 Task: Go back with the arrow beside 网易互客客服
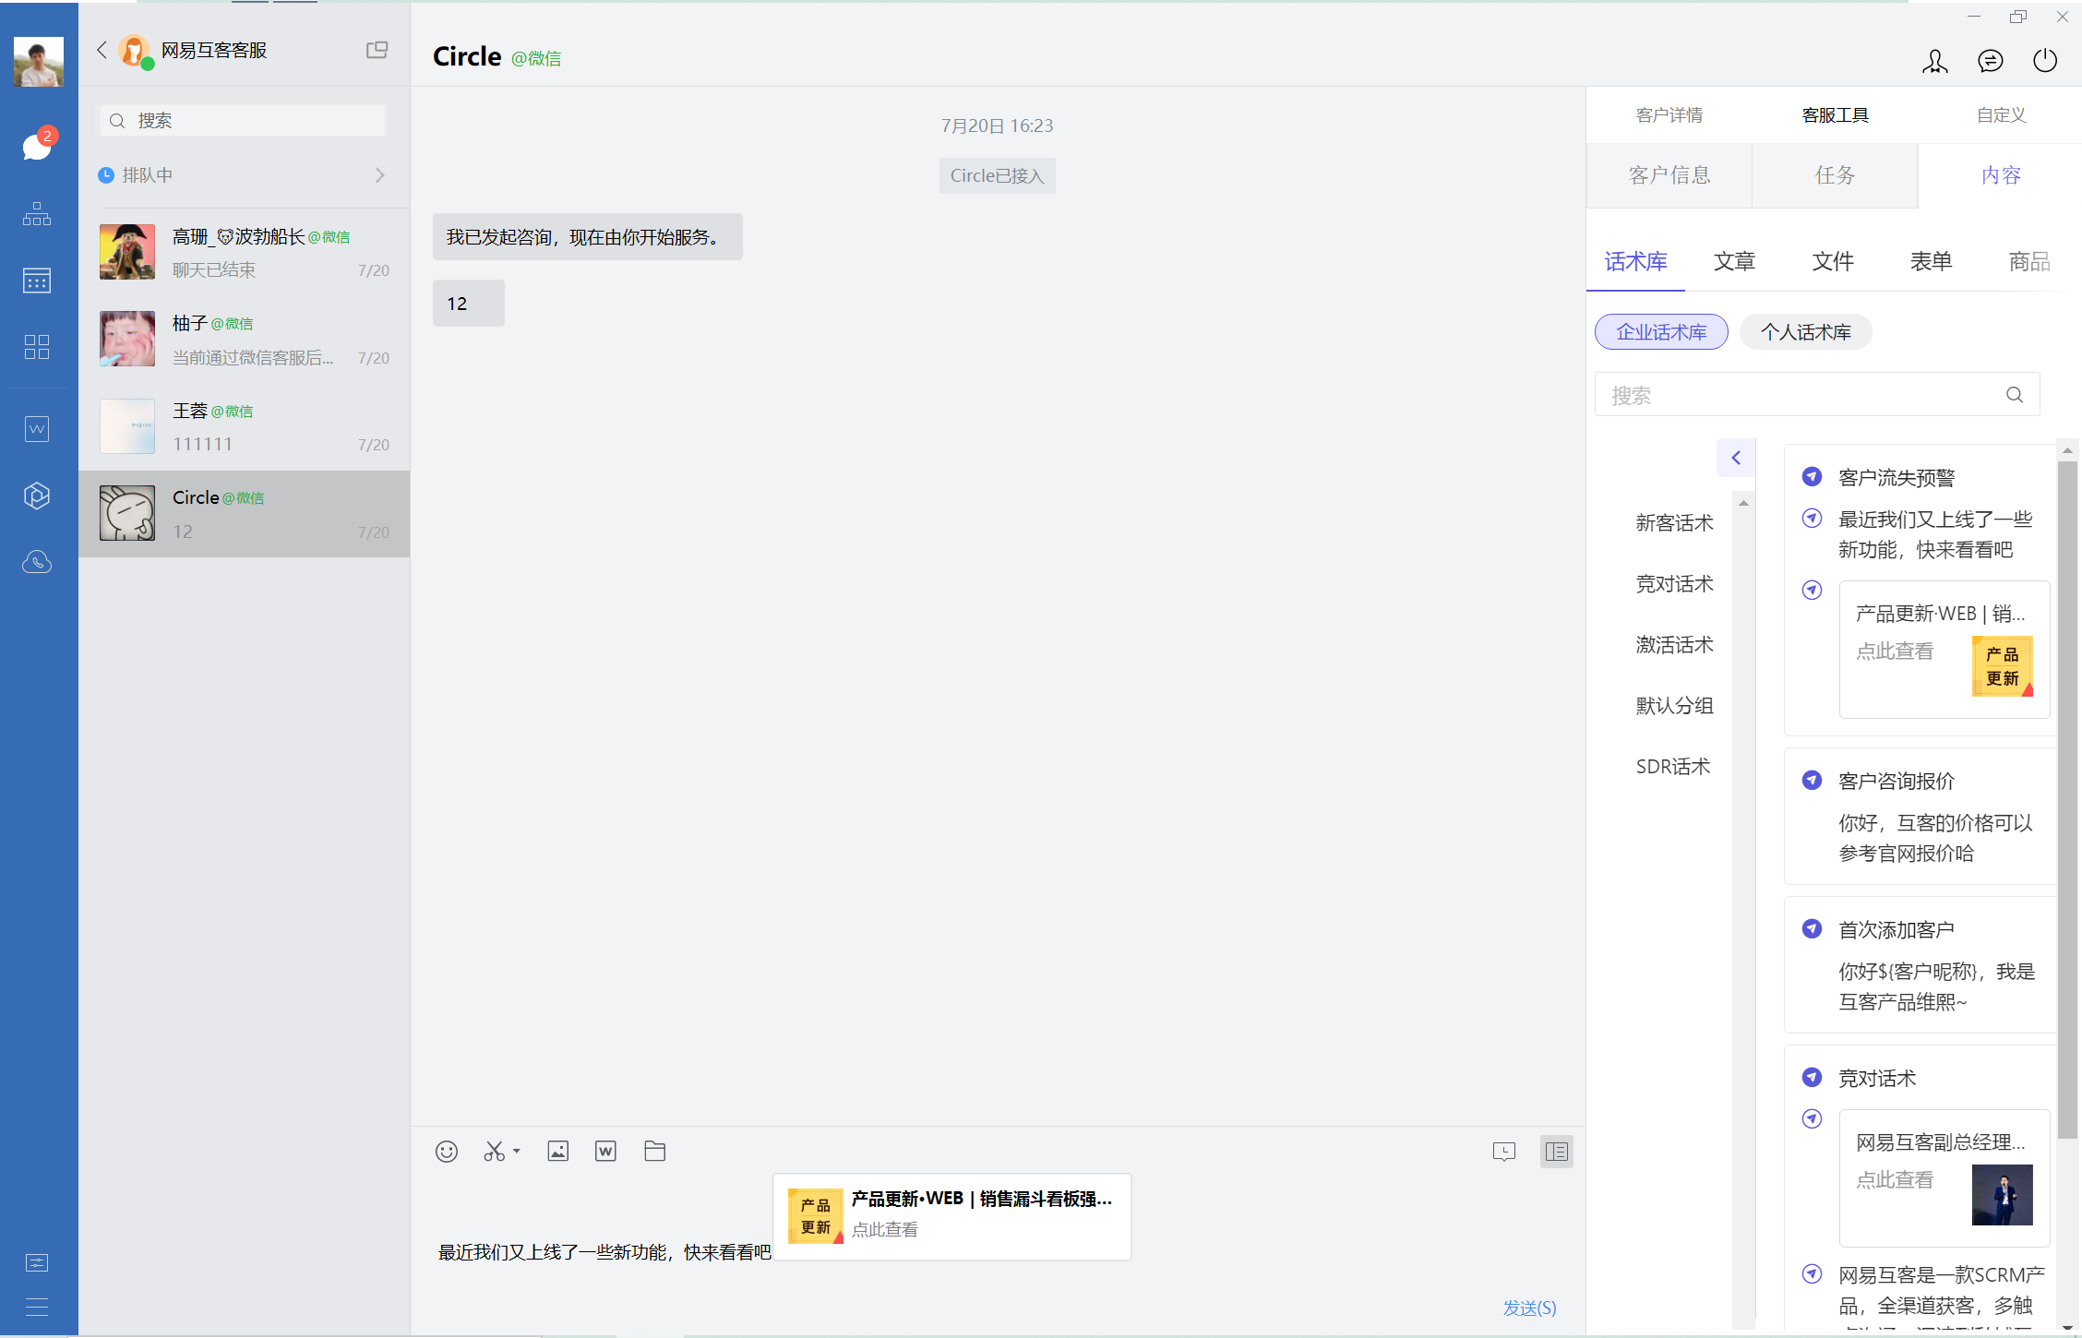click(102, 50)
